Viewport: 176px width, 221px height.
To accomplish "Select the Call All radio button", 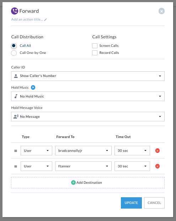I will point(14,46).
